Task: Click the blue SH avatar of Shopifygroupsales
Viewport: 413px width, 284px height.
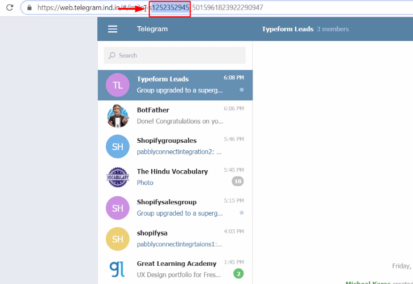Action: [118, 146]
